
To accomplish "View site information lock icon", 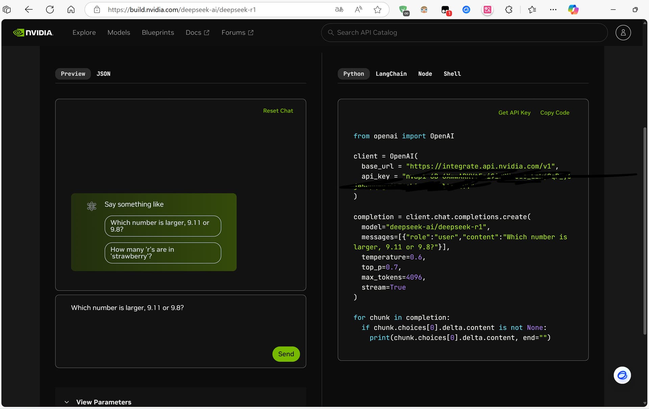I will point(97,10).
